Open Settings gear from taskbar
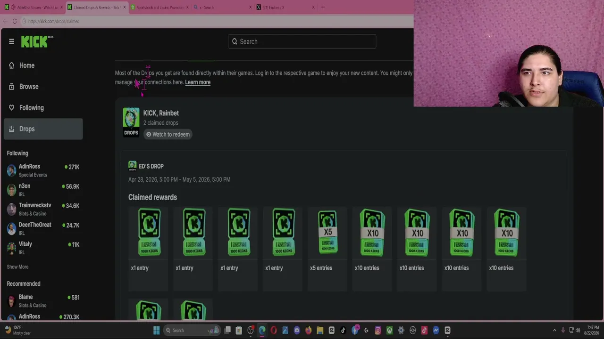Screen dimensions: 604x339 [401, 330]
